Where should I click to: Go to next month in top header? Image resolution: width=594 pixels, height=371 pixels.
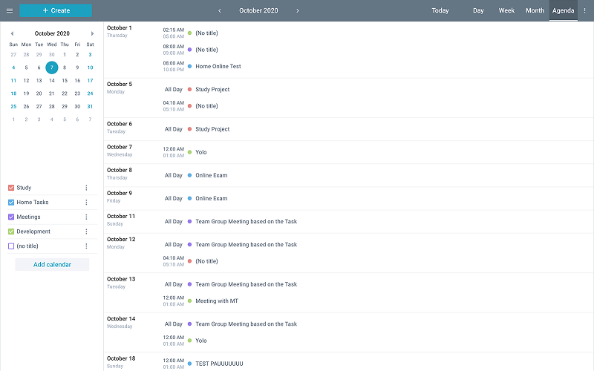(x=298, y=10)
